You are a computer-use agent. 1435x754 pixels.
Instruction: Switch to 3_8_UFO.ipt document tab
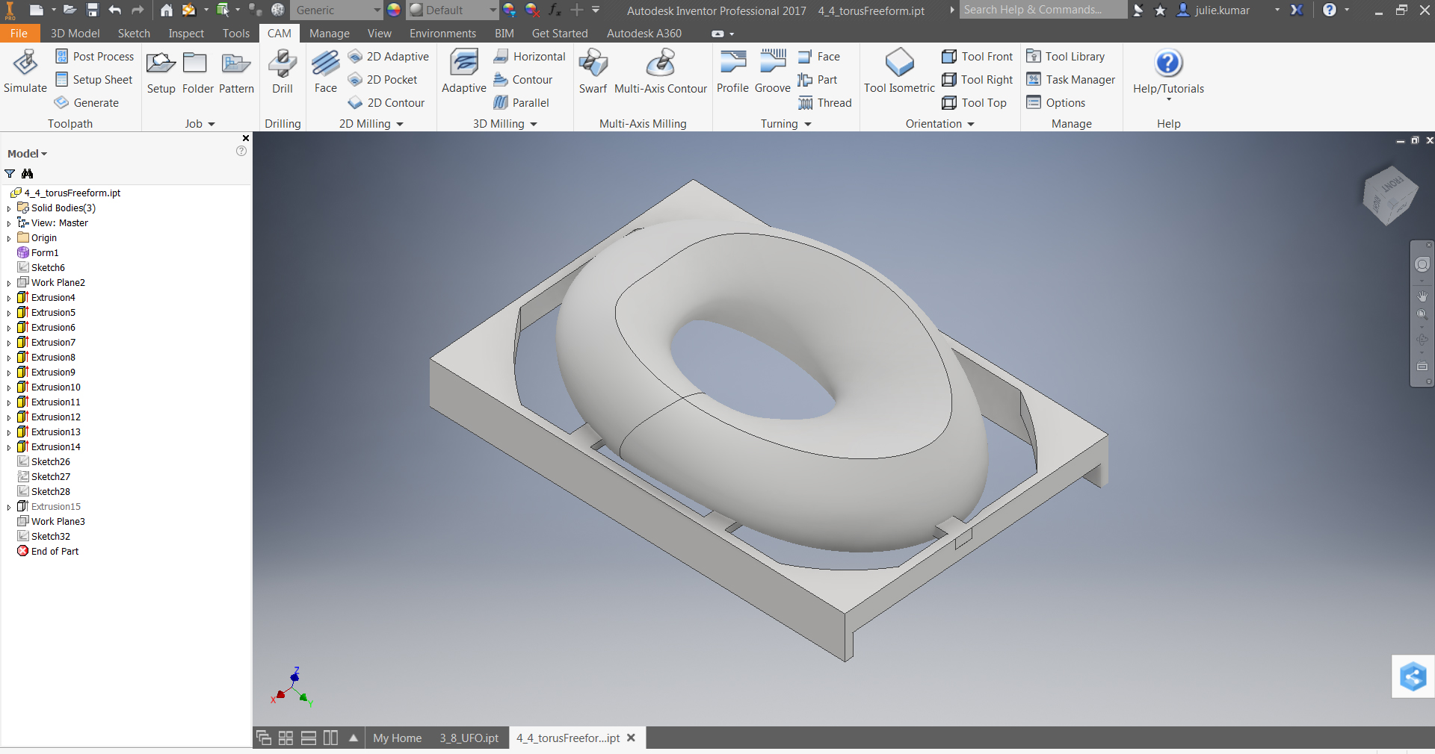(469, 738)
